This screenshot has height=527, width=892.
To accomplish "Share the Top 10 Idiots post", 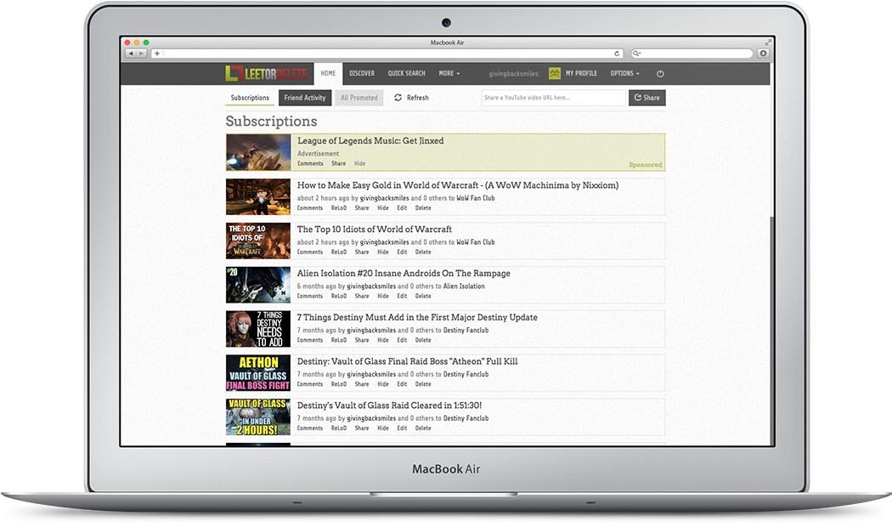I will click(x=362, y=252).
